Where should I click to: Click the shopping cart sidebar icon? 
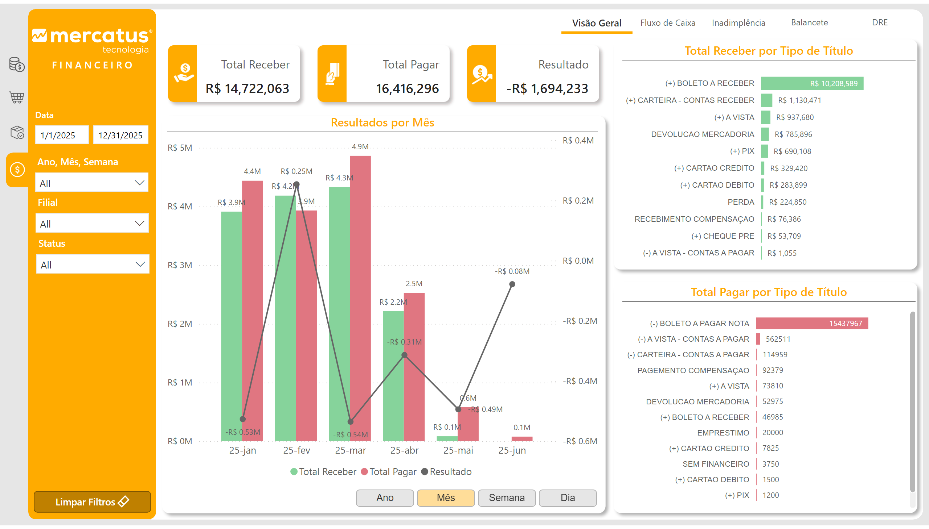pyautogui.click(x=17, y=97)
